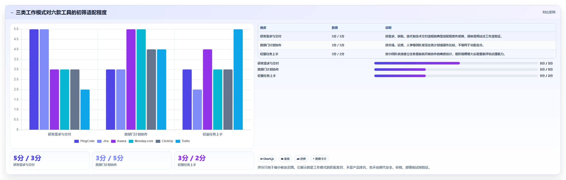This screenshot has width=566, height=180.
Task: Click Trello bar in 轻量任务上手 group
Action: (x=238, y=79)
